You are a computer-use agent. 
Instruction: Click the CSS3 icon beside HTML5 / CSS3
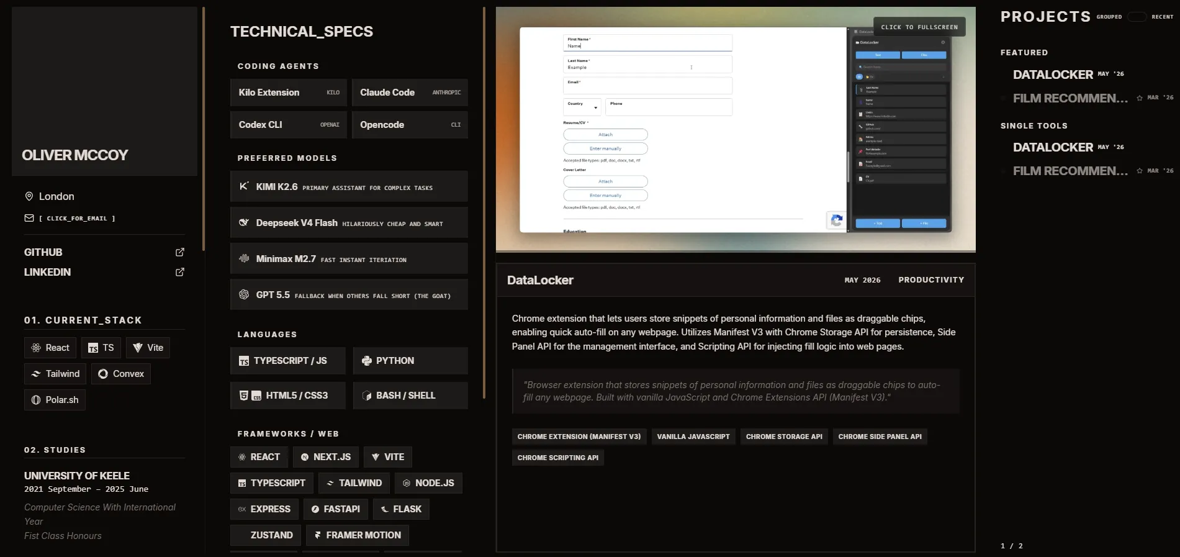[x=256, y=396]
